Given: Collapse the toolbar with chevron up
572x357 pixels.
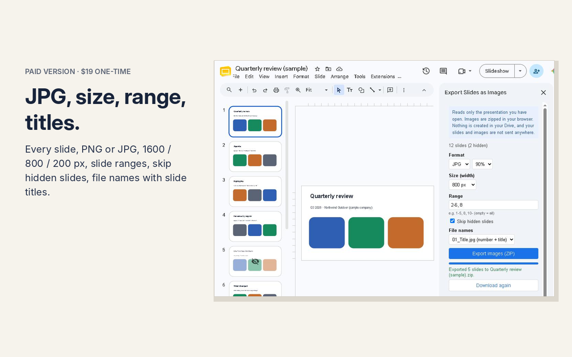Looking at the screenshot, I should tap(424, 90).
